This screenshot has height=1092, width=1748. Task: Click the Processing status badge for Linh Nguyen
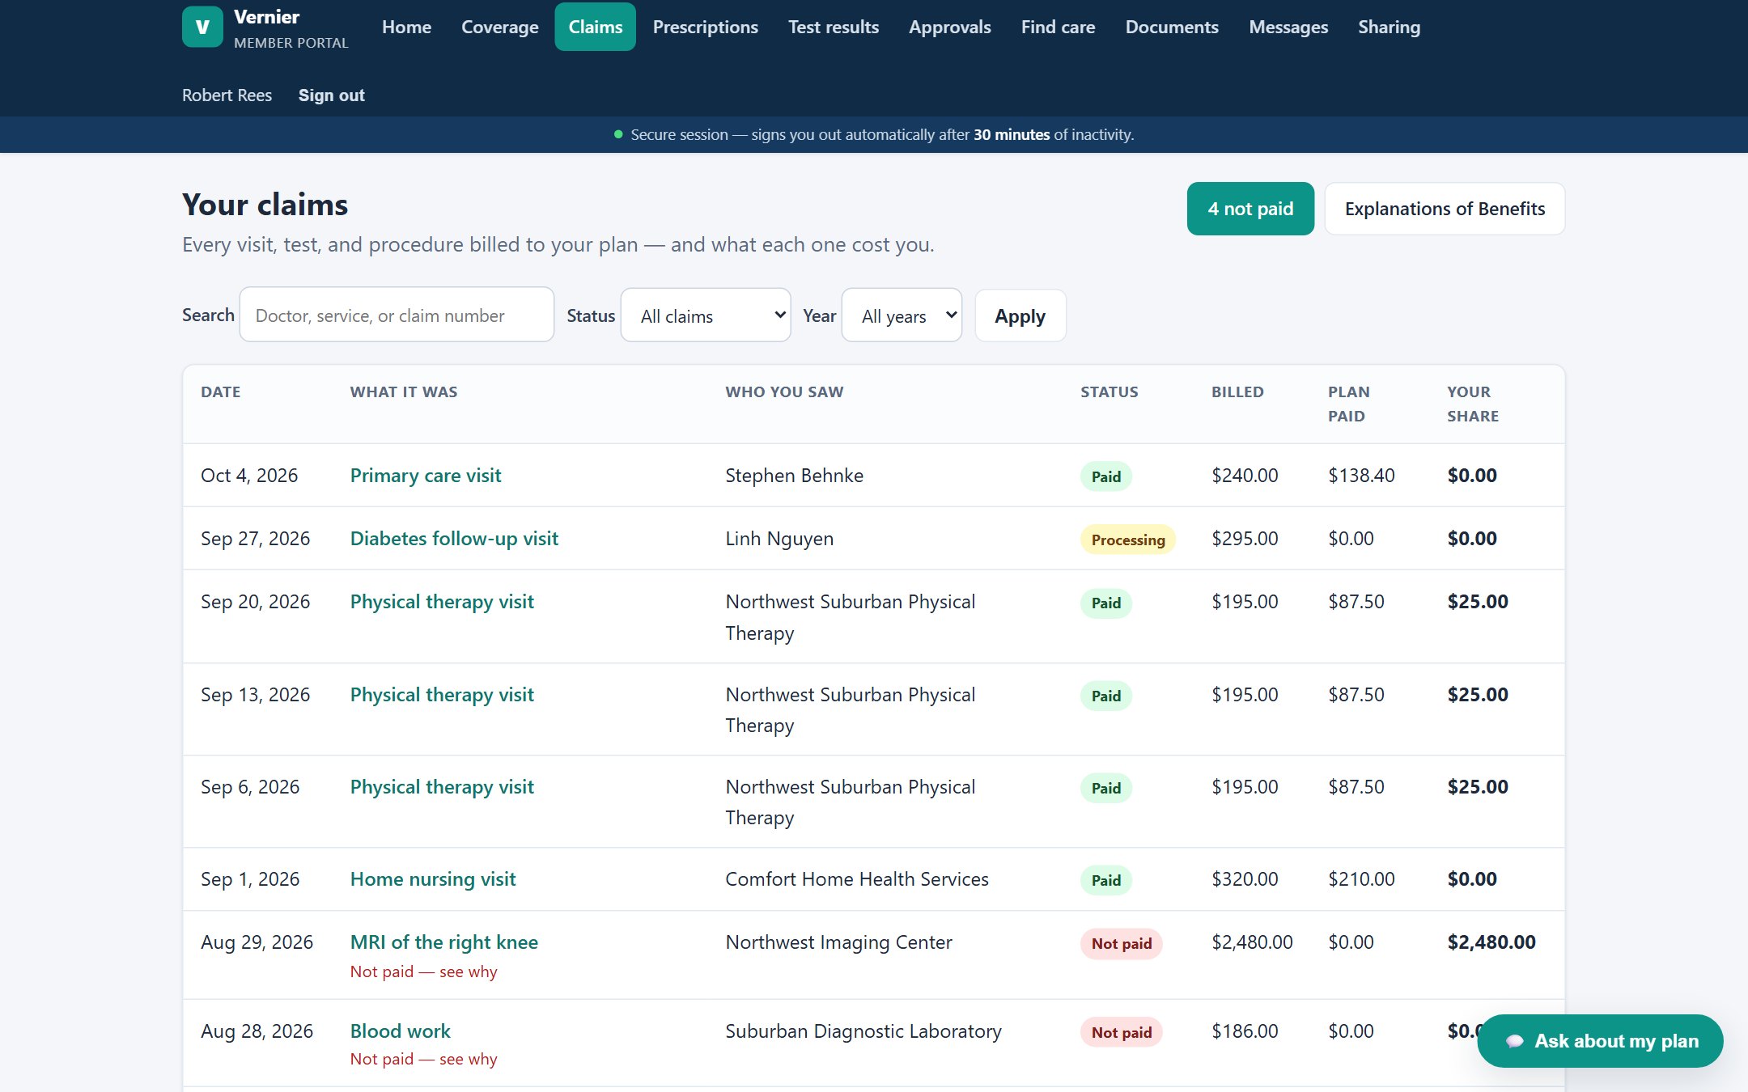[x=1128, y=540]
